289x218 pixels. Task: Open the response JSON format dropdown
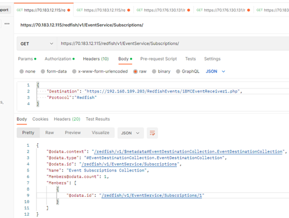pyautogui.click(x=130, y=133)
